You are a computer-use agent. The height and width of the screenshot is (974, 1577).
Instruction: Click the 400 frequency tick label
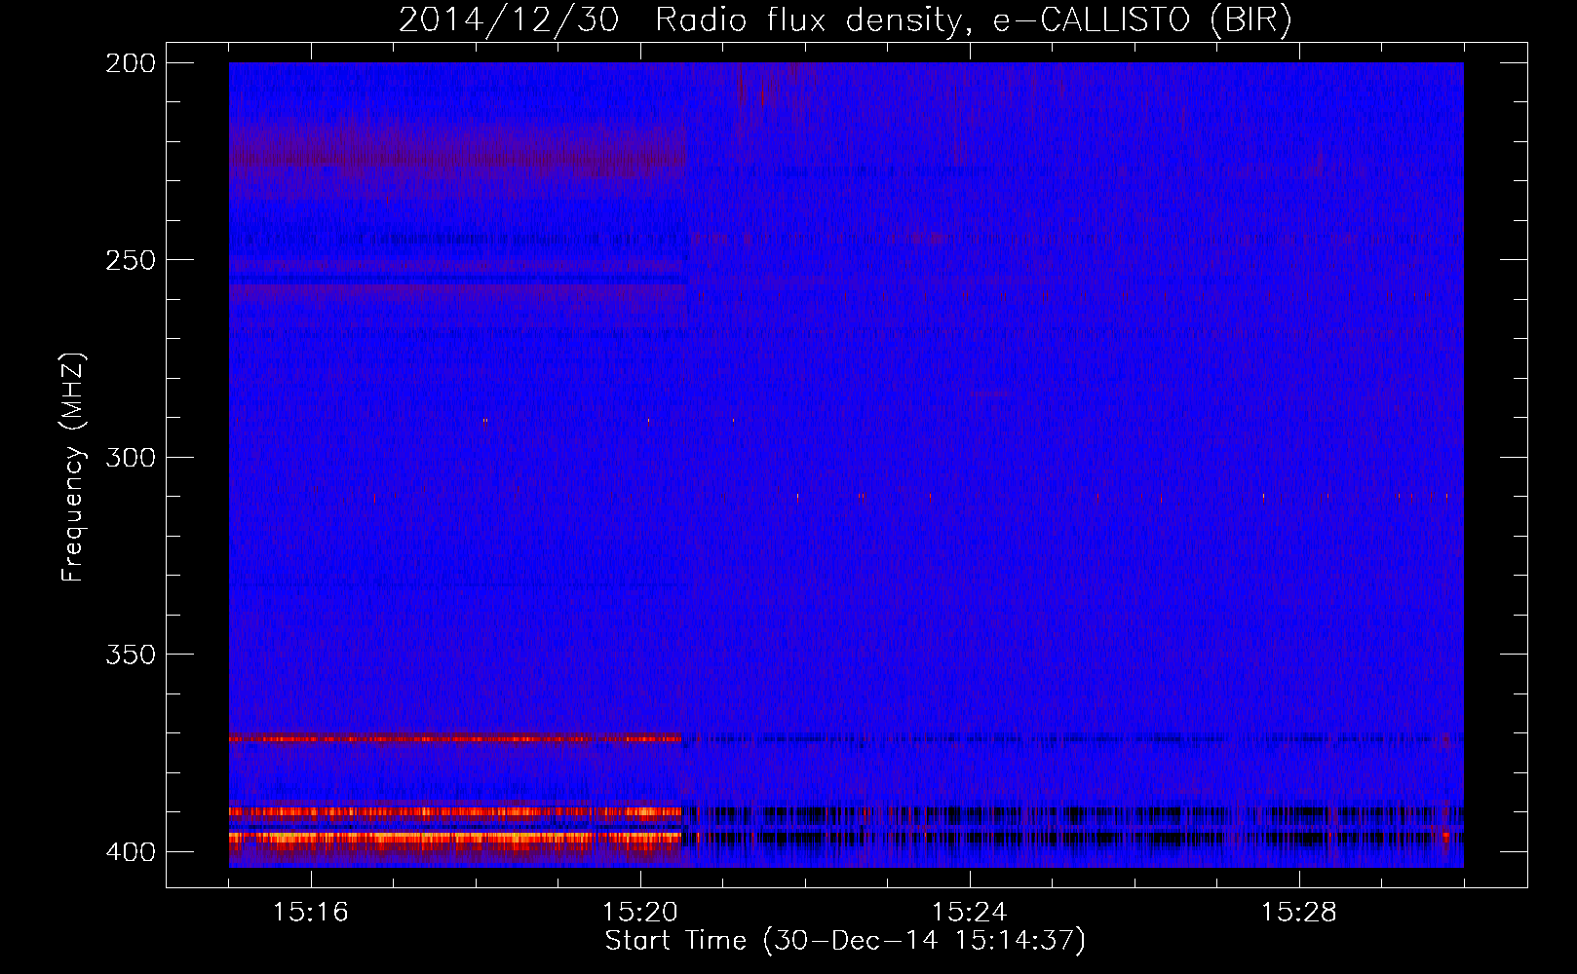[x=131, y=851]
